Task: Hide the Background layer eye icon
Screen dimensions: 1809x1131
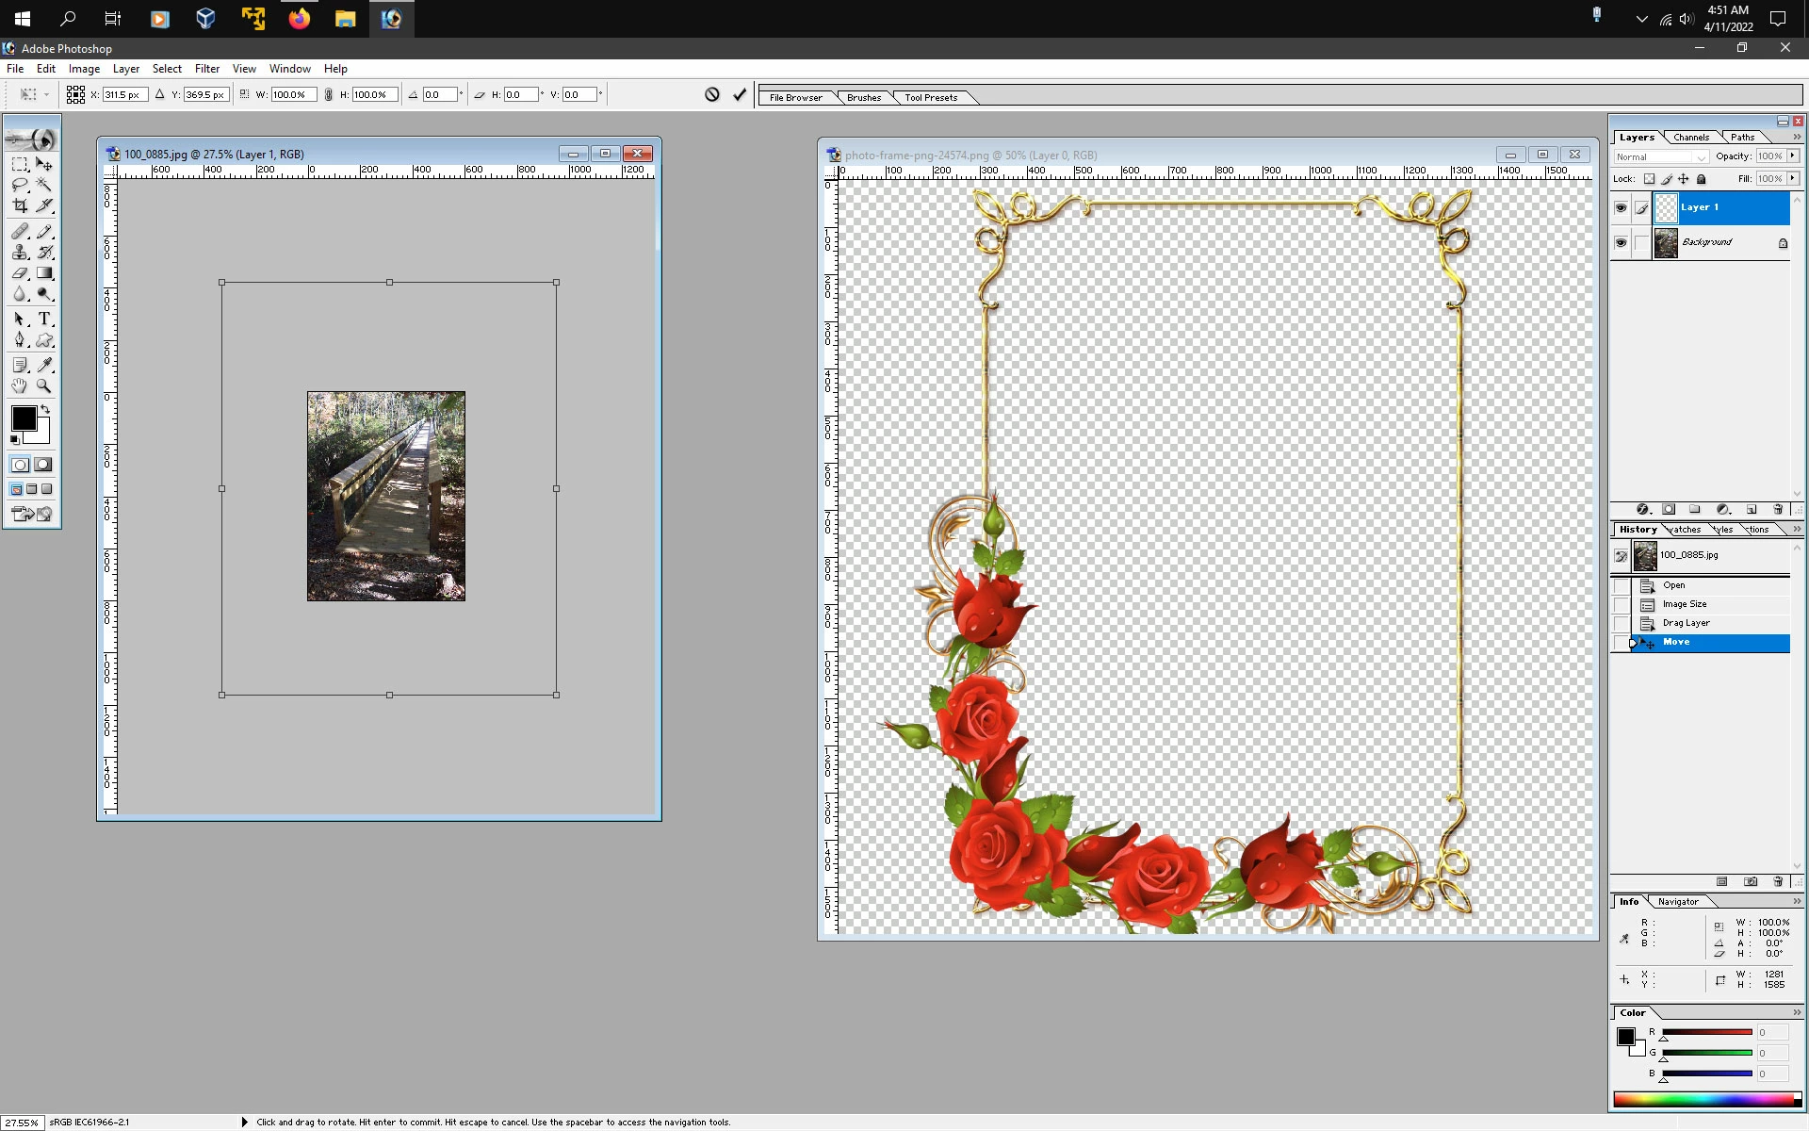Action: 1621,242
